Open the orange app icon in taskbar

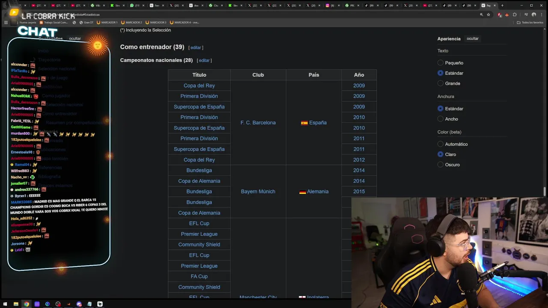[x=68, y=304]
